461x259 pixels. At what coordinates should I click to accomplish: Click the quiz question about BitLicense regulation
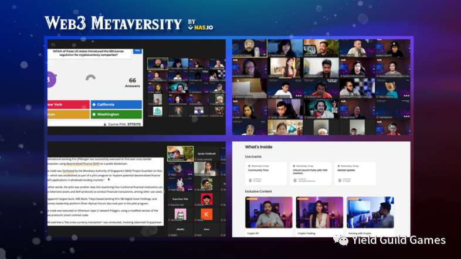[x=88, y=53]
